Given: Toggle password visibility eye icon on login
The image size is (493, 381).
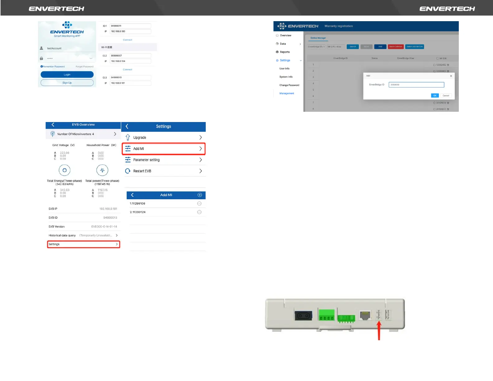Looking at the screenshot, I should (x=91, y=58).
